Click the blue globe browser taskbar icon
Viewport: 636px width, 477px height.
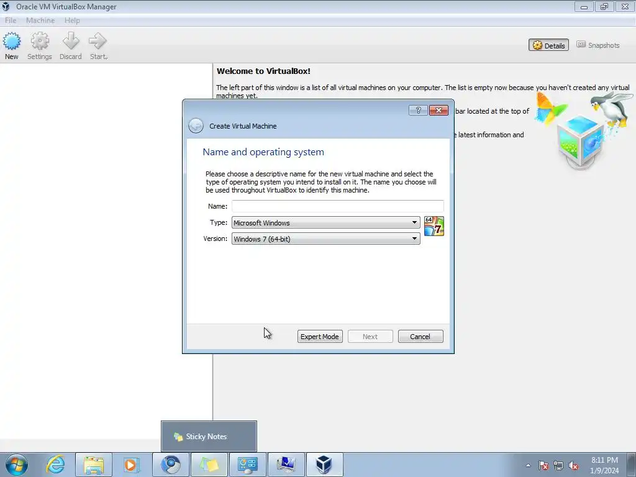[171, 465]
